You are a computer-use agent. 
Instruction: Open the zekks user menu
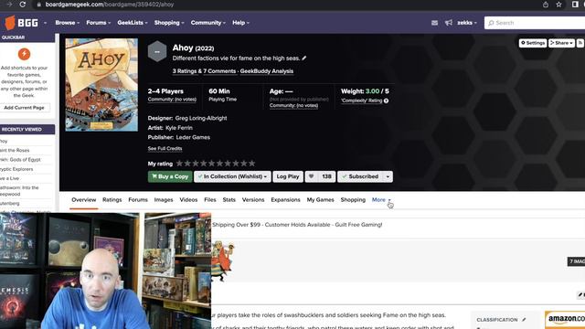tap(467, 23)
